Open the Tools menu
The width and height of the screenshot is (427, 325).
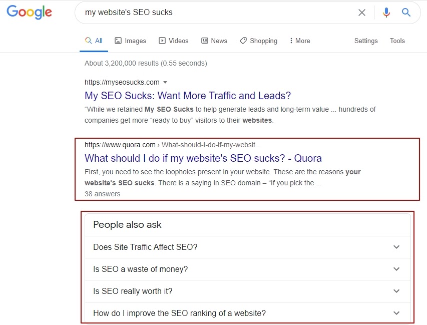click(397, 41)
